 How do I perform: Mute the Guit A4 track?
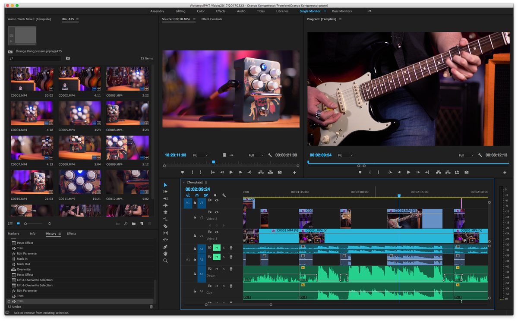[x=217, y=286]
